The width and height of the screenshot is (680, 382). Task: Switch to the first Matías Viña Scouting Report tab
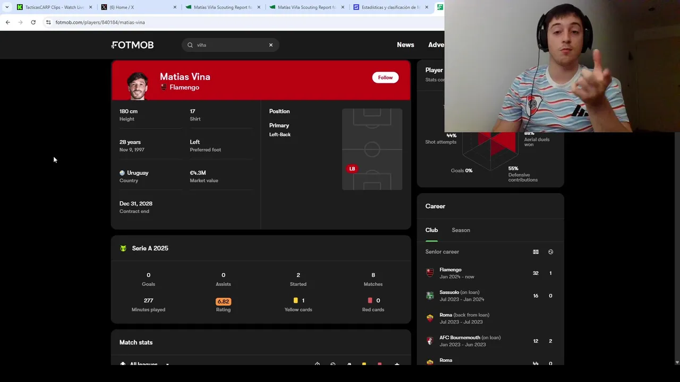click(222, 7)
